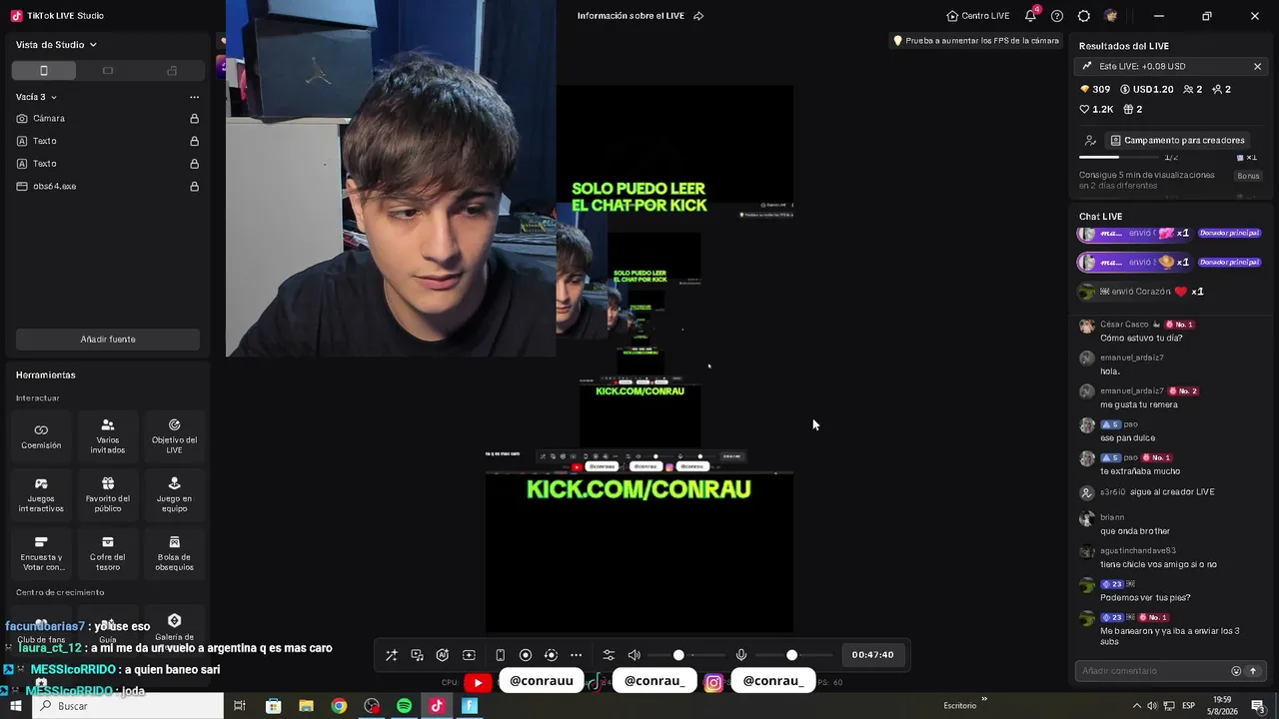This screenshot has height=719, width=1279.
Task: Open more options ellipsis in bottom toolbar
Action: (576, 655)
